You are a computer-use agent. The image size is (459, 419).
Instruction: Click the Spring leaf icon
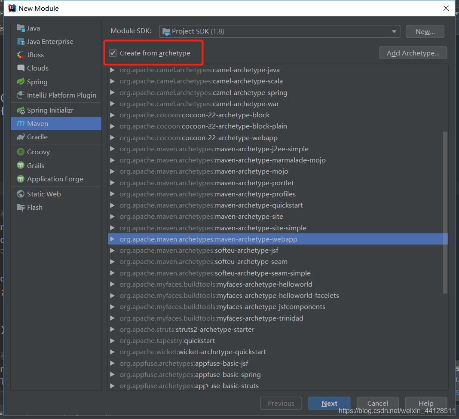tap(21, 82)
